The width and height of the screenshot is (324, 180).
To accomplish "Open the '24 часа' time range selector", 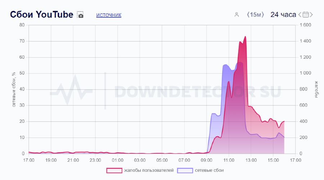I will pos(283,15).
